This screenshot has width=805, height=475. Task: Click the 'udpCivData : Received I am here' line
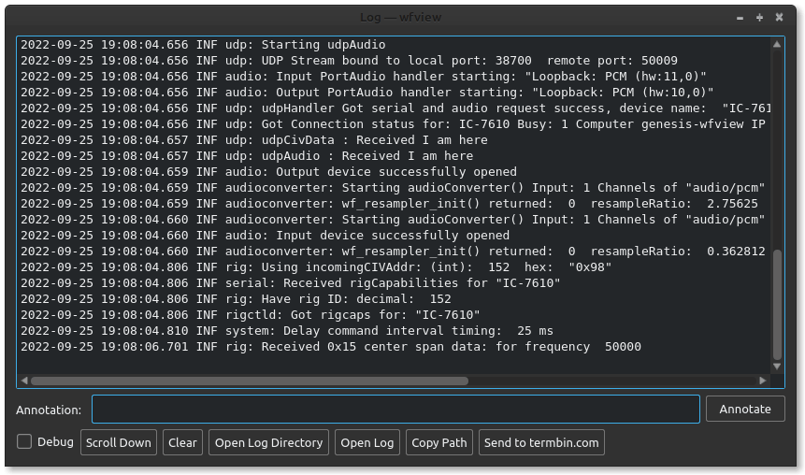[x=254, y=140]
